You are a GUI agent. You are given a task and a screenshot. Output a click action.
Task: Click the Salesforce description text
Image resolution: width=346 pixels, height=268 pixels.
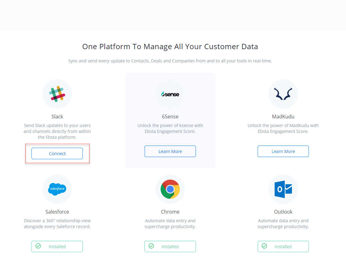point(57,223)
